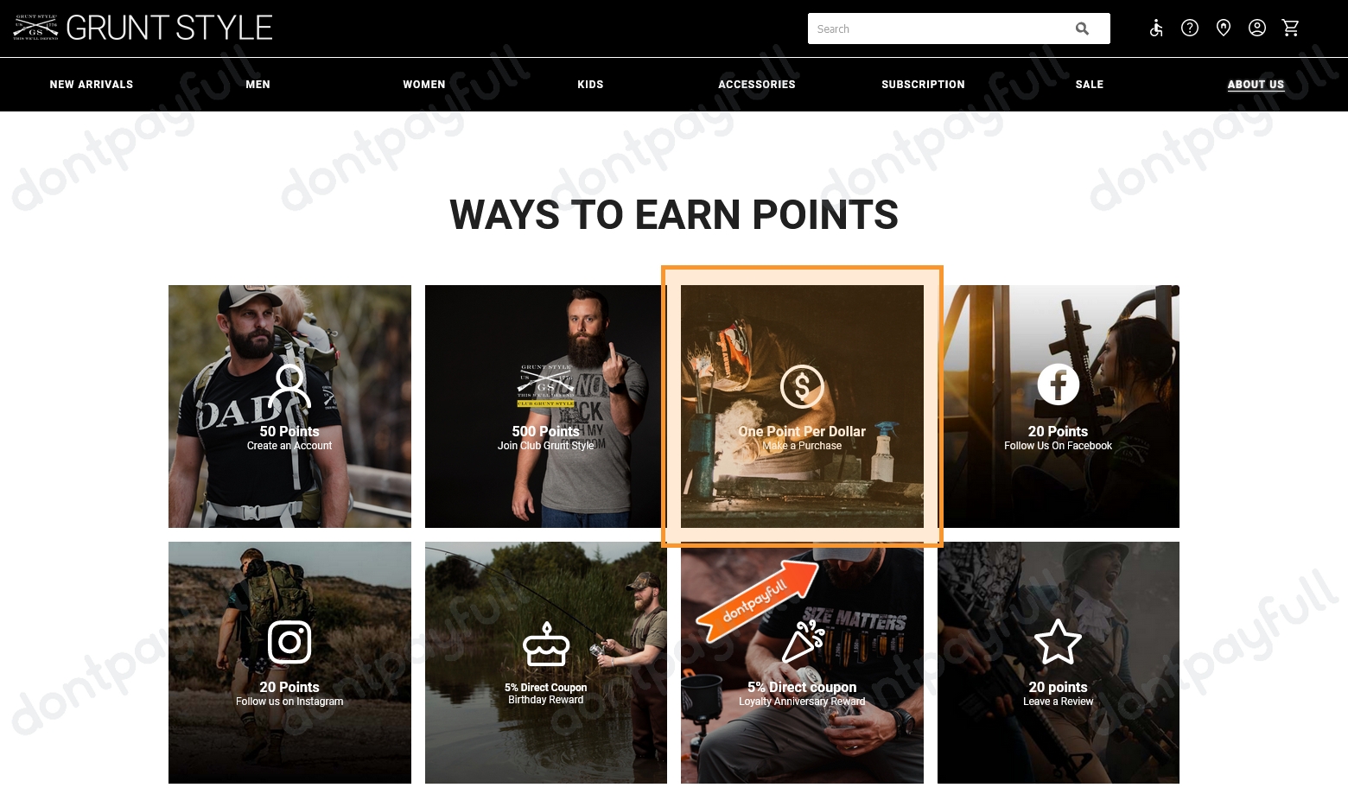
Task: Open the Accessories menu item
Action: tap(757, 85)
